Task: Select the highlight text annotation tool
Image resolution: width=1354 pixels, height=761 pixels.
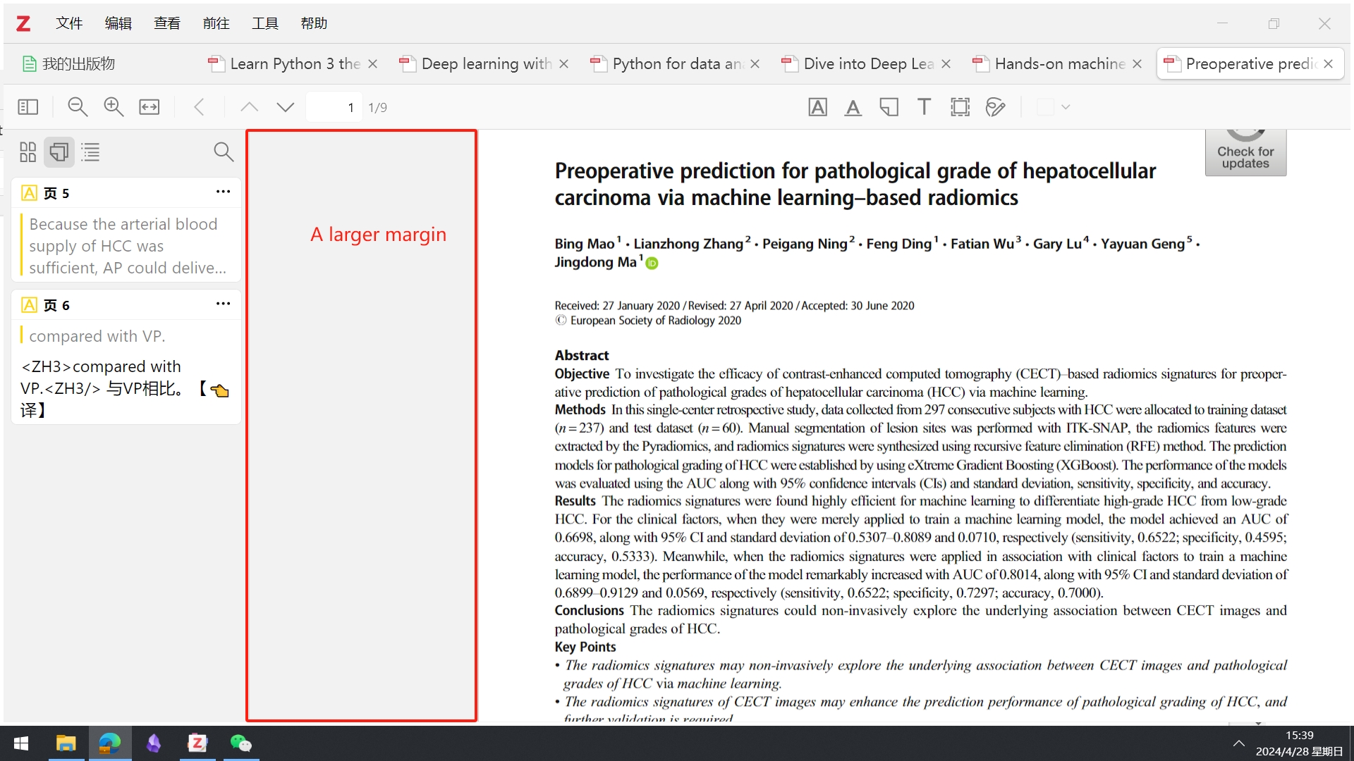Action: tap(817, 107)
